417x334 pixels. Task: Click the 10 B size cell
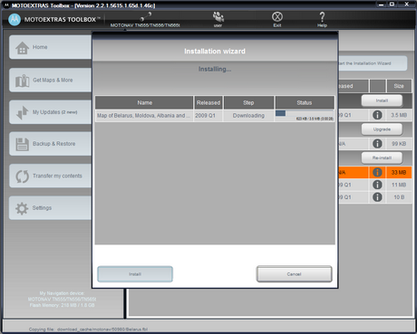click(399, 197)
